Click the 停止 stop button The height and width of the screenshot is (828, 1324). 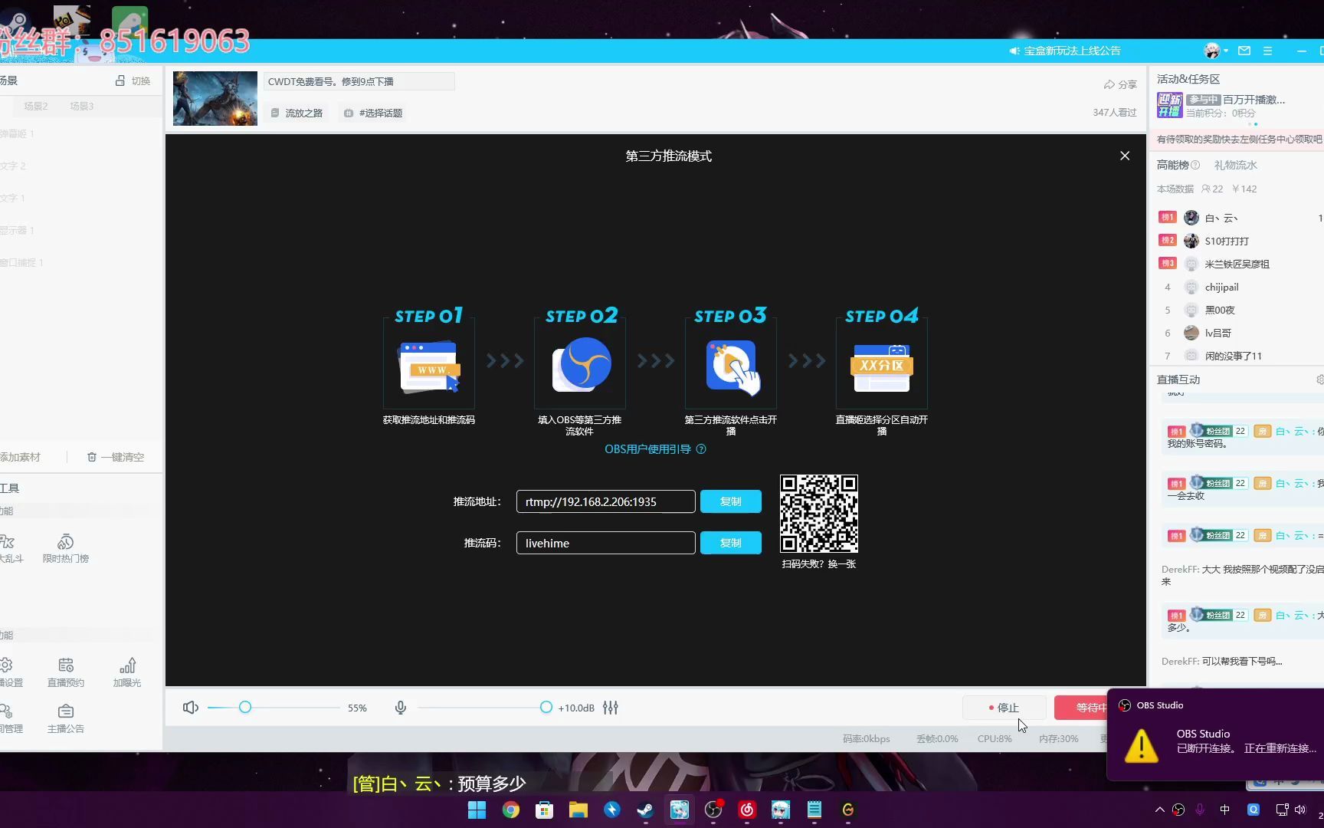(1004, 708)
